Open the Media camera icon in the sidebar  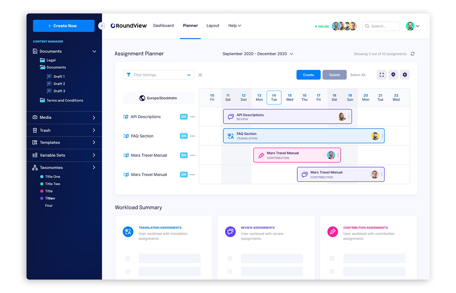click(x=36, y=117)
